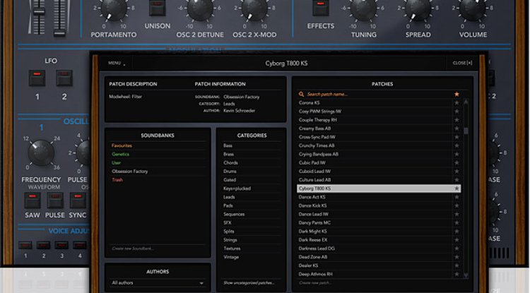This screenshot has width=530, height=293.
Task: Star the Crunchy Times AB patch
Action: coord(457,145)
